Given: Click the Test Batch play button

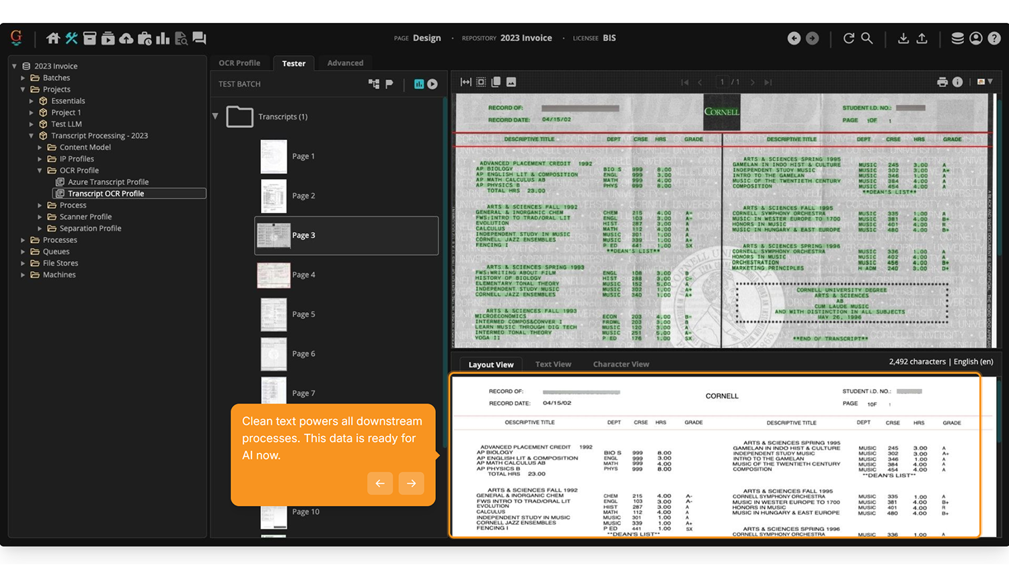Looking at the screenshot, I should coord(433,84).
